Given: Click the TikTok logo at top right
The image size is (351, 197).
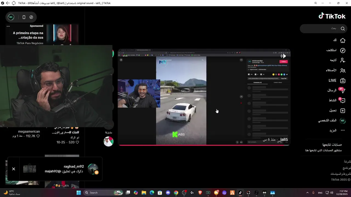Looking at the screenshot, I should (x=332, y=16).
